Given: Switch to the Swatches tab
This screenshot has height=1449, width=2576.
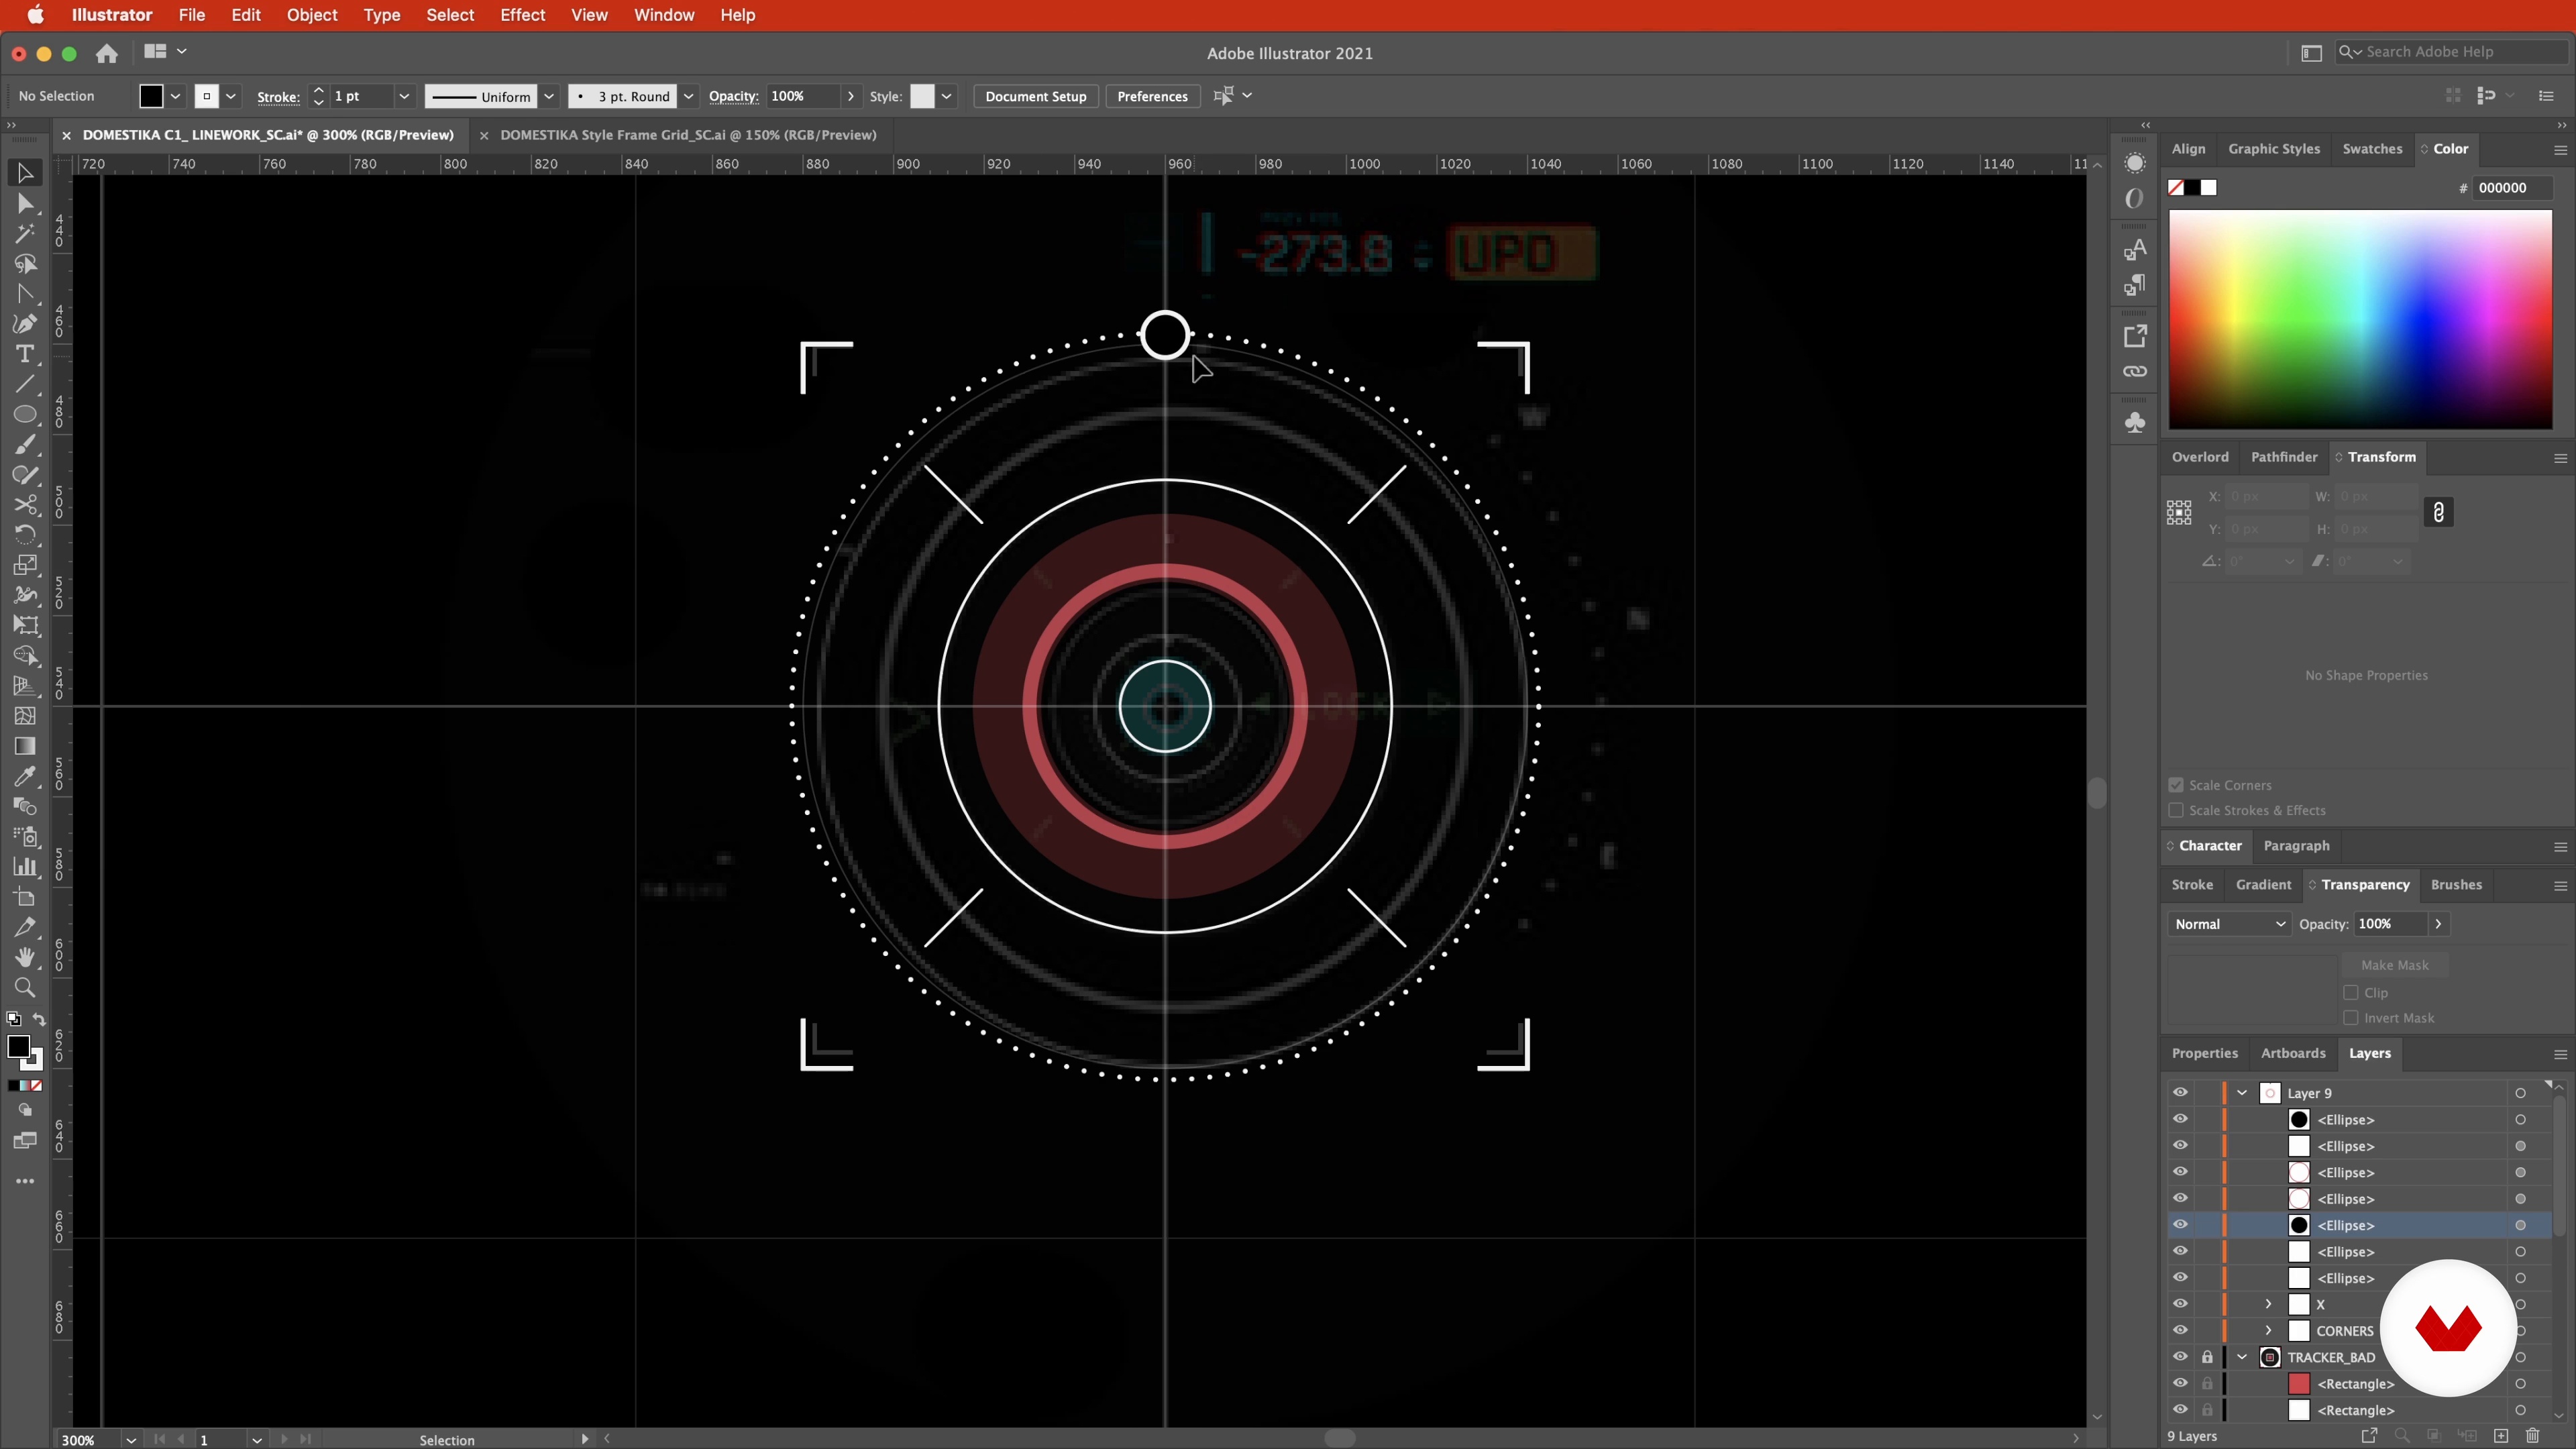Looking at the screenshot, I should point(2372,148).
